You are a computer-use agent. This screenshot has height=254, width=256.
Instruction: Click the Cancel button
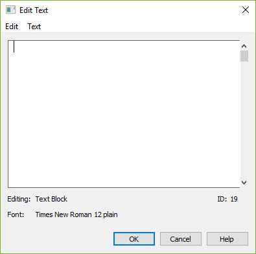(181, 239)
